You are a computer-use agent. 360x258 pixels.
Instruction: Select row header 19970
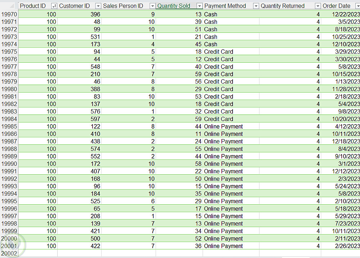9,14
